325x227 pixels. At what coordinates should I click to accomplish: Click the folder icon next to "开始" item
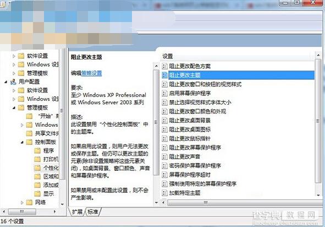tap(29, 116)
